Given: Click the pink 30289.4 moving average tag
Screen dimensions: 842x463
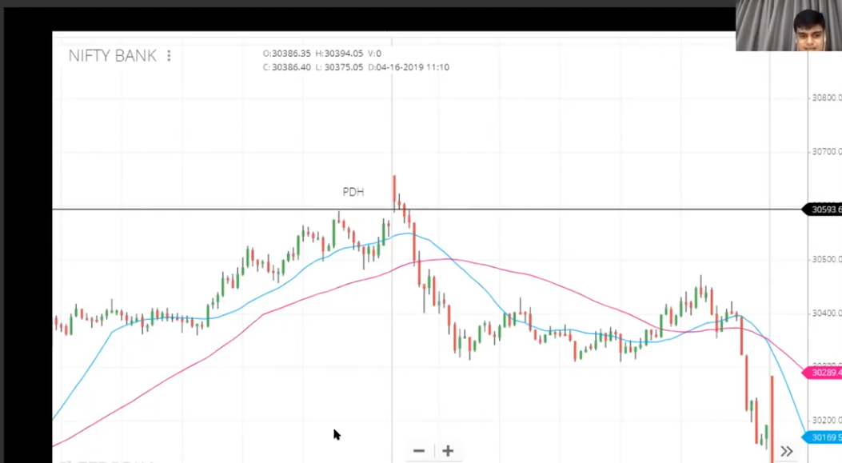Looking at the screenshot, I should pyautogui.click(x=825, y=373).
